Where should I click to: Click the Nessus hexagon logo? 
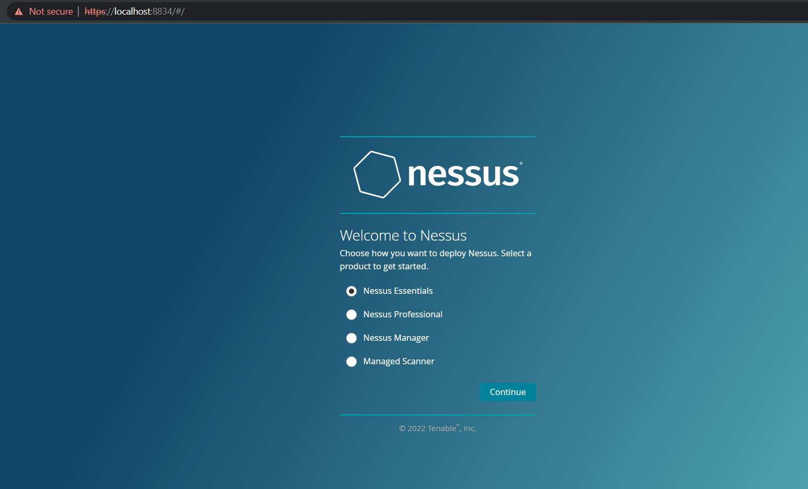click(377, 174)
